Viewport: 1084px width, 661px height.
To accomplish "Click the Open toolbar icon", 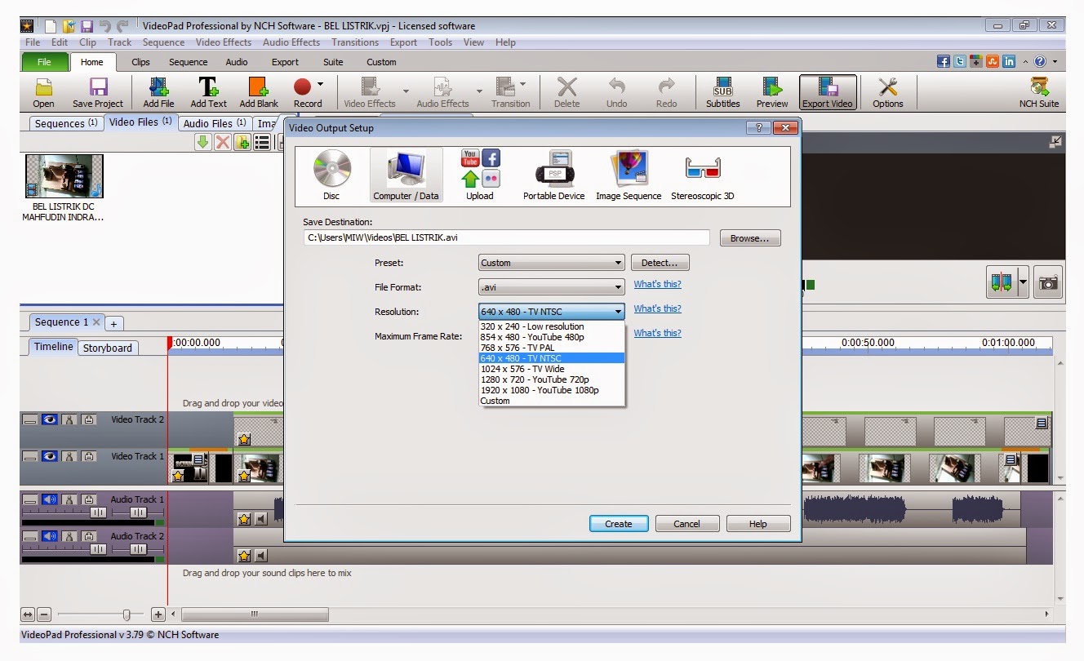I will pos(44,92).
